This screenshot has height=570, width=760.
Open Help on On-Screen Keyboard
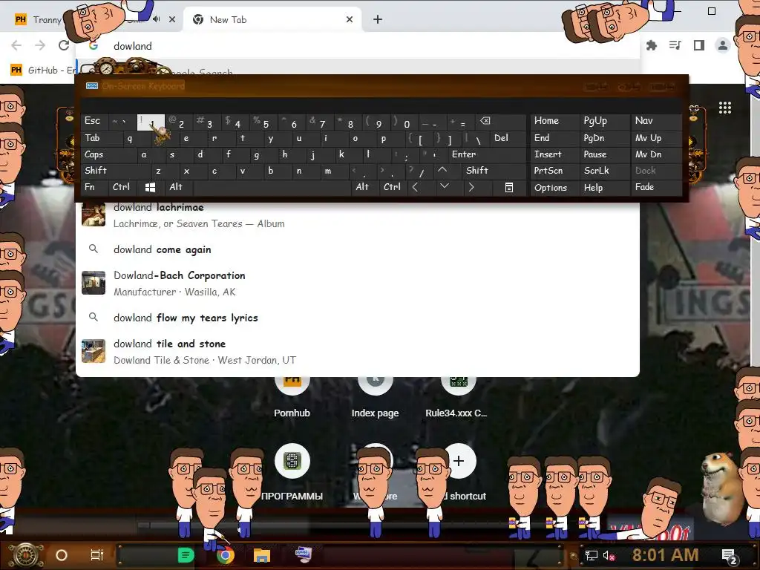[x=604, y=188]
